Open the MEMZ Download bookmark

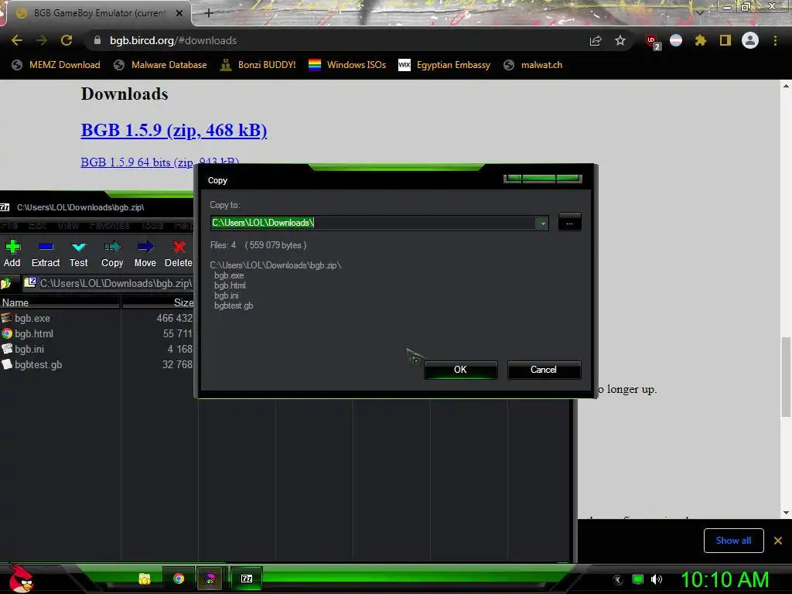pos(56,65)
